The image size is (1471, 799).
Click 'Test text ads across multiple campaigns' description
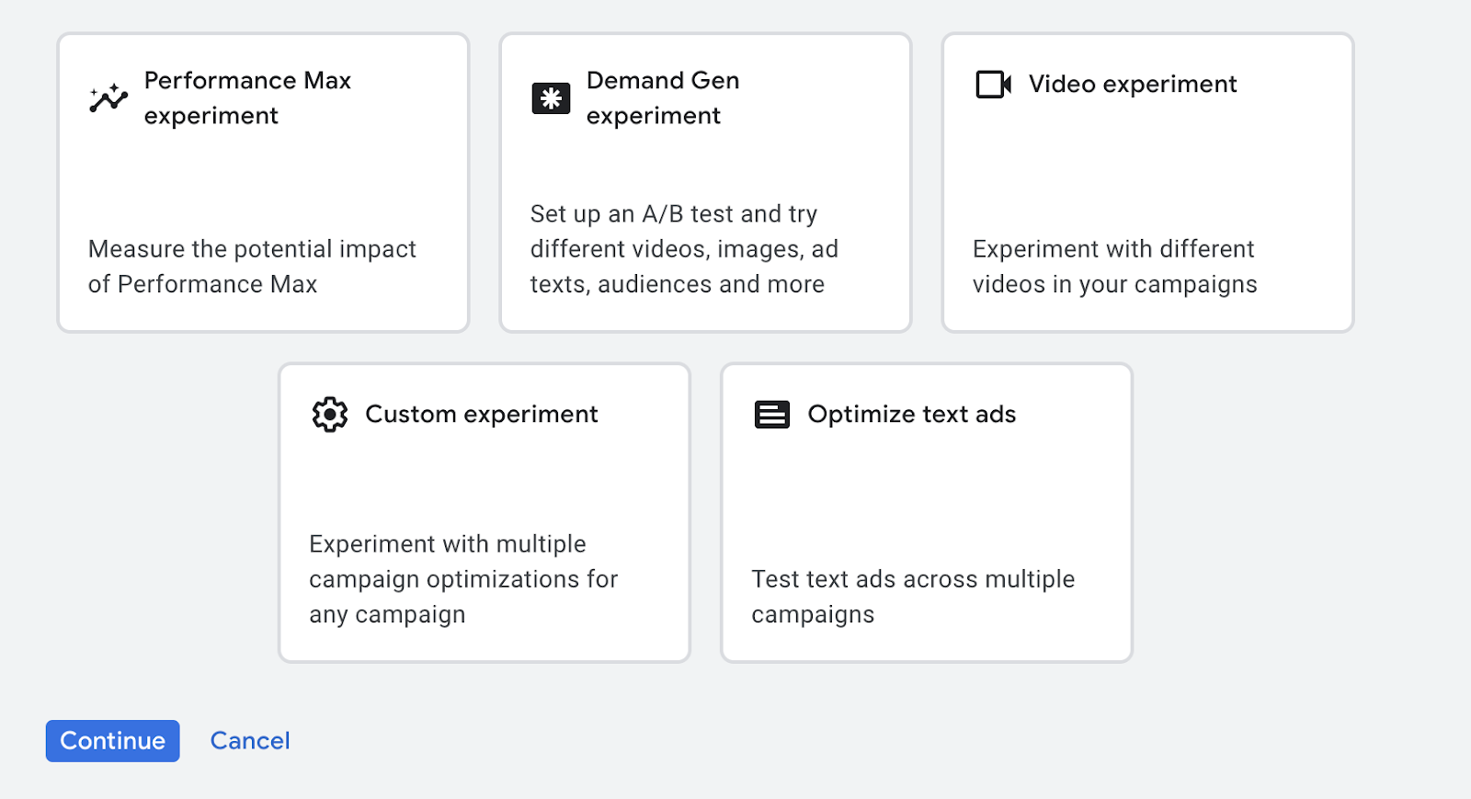pos(913,597)
